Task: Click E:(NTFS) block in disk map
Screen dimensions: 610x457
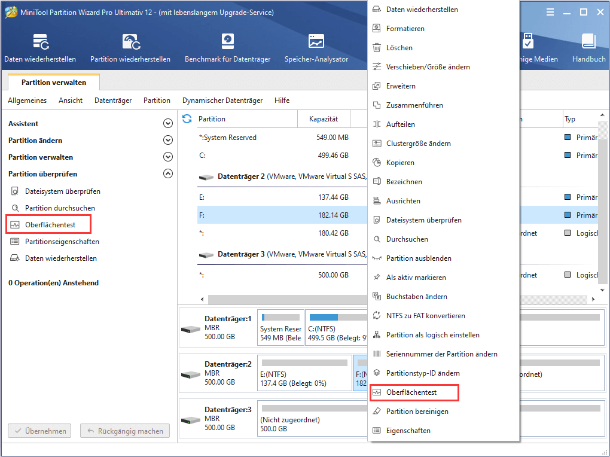Action: click(x=304, y=371)
